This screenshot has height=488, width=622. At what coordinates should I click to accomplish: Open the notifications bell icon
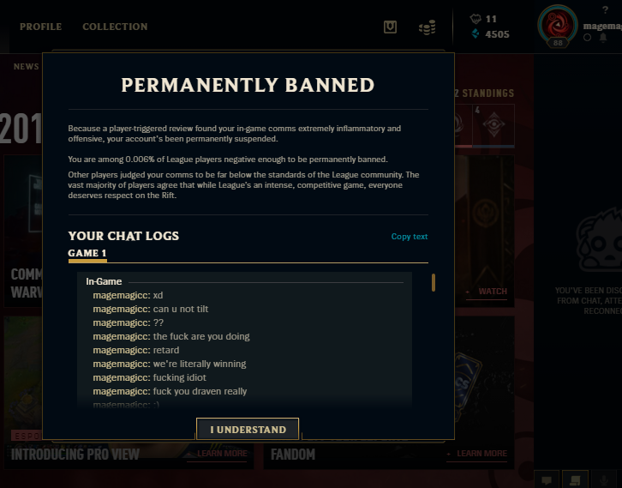click(603, 38)
